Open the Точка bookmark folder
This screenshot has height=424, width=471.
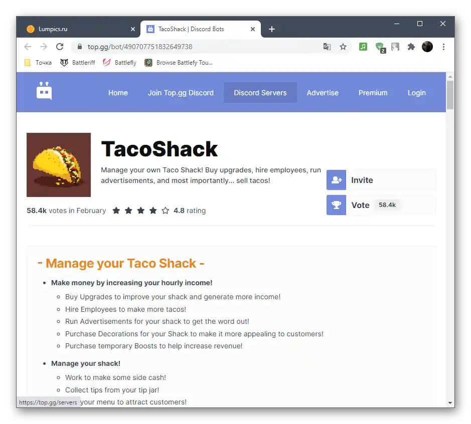pos(38,63)
